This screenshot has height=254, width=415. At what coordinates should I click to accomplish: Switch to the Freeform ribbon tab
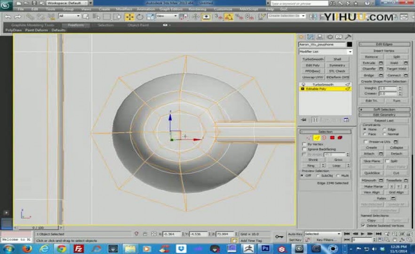(76, 25)
